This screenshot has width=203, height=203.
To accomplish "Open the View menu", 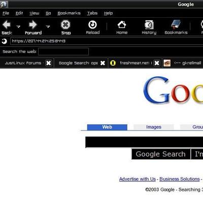I will click(35, 13).
